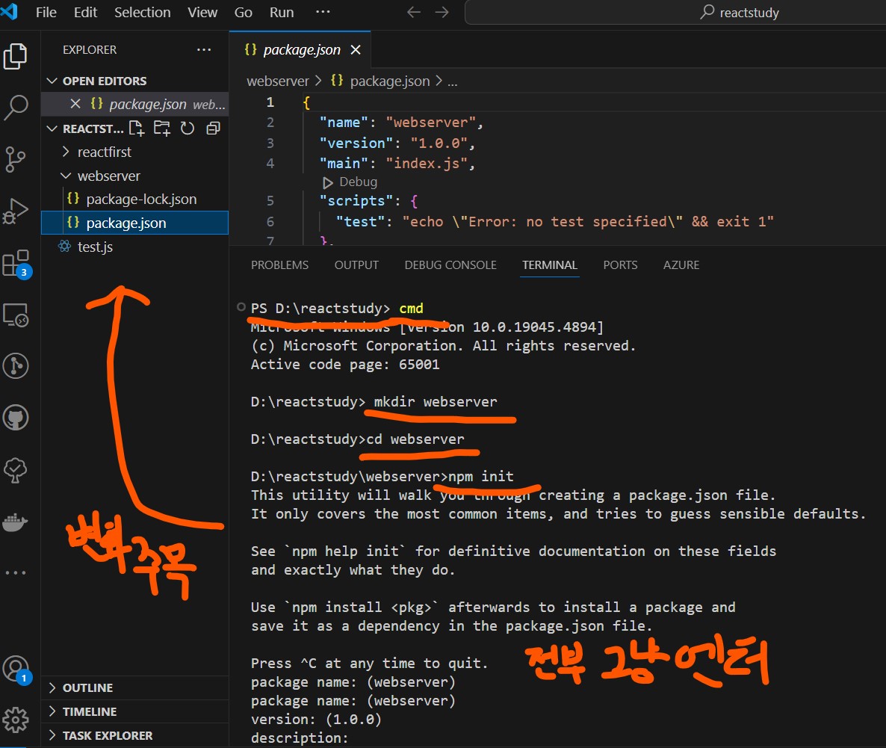
Task: Switch to the DEBUG CONSOLE tab
Action: click(450, 265)
